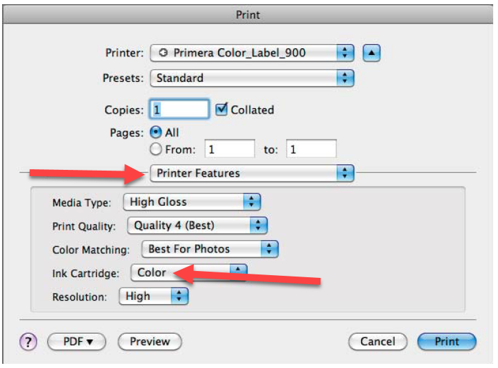Open the Standard presets menu

(252, 78)
